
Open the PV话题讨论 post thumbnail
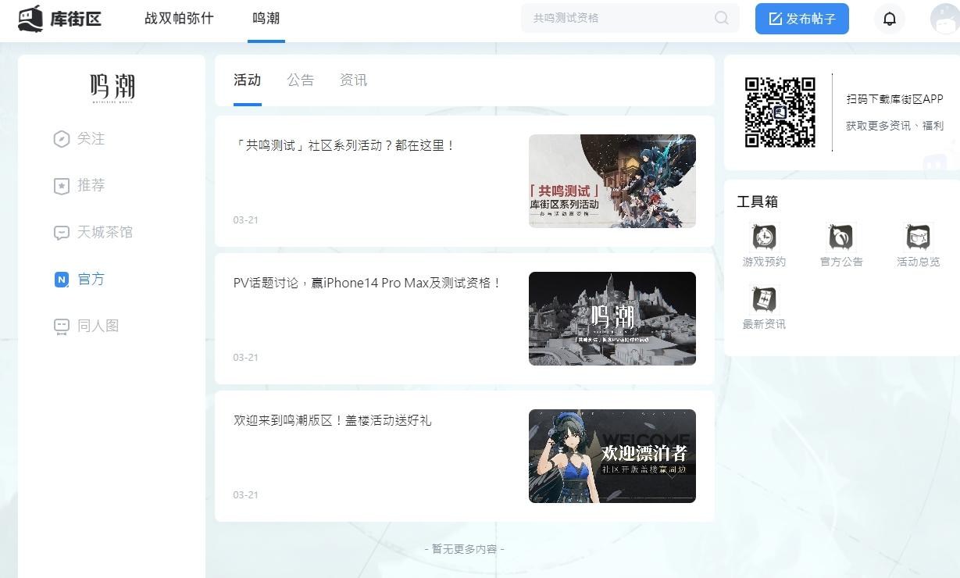coord(612,319)
